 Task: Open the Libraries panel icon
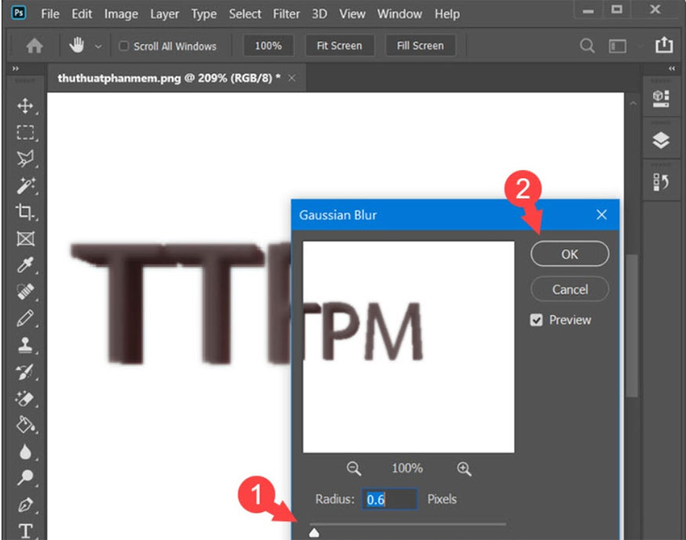(x=662, y=97)
